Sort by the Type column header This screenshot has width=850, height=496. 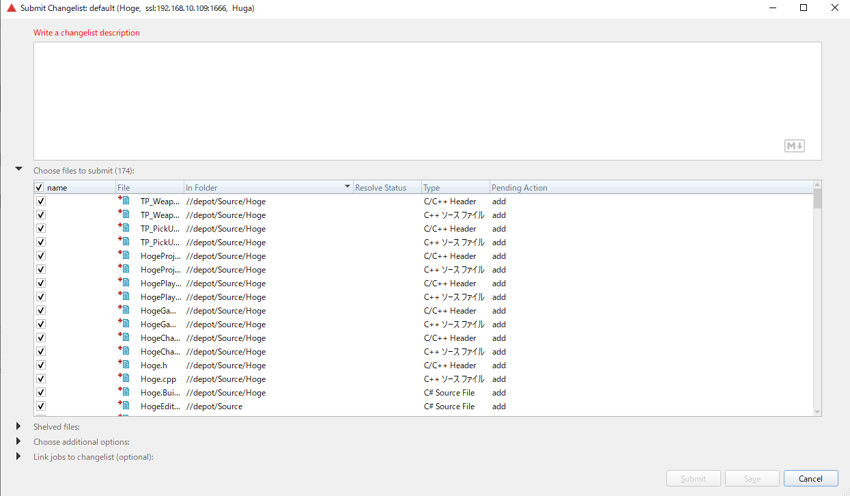(x=455, y=188)
